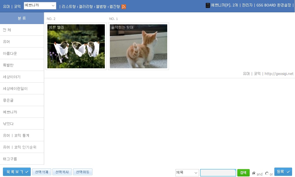The height and width of the screenshot is (177, 295).
Task: Click the 선택이동 button
Action: click(x=83, y=172)
